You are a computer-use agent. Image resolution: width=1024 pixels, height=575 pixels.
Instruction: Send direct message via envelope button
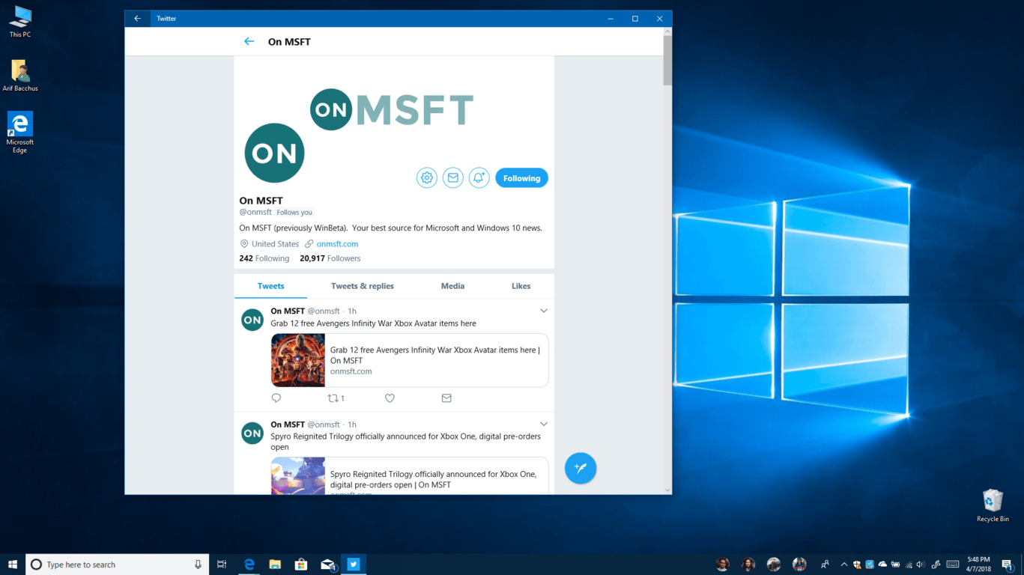pos(452,177)
